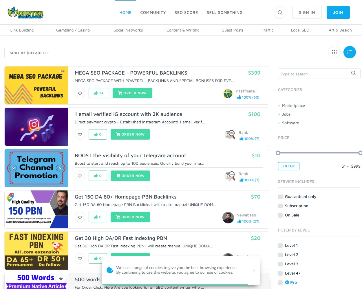The image size is (362, 289).
Task: Enable the On Sale checkbox
Action: coord(280,215)
